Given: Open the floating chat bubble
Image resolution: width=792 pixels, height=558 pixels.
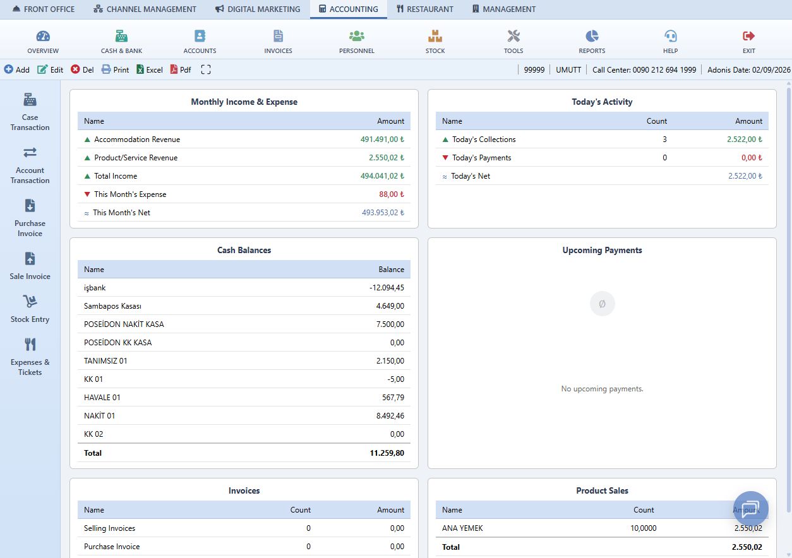Looking at the screenshot, I should 751,509.
